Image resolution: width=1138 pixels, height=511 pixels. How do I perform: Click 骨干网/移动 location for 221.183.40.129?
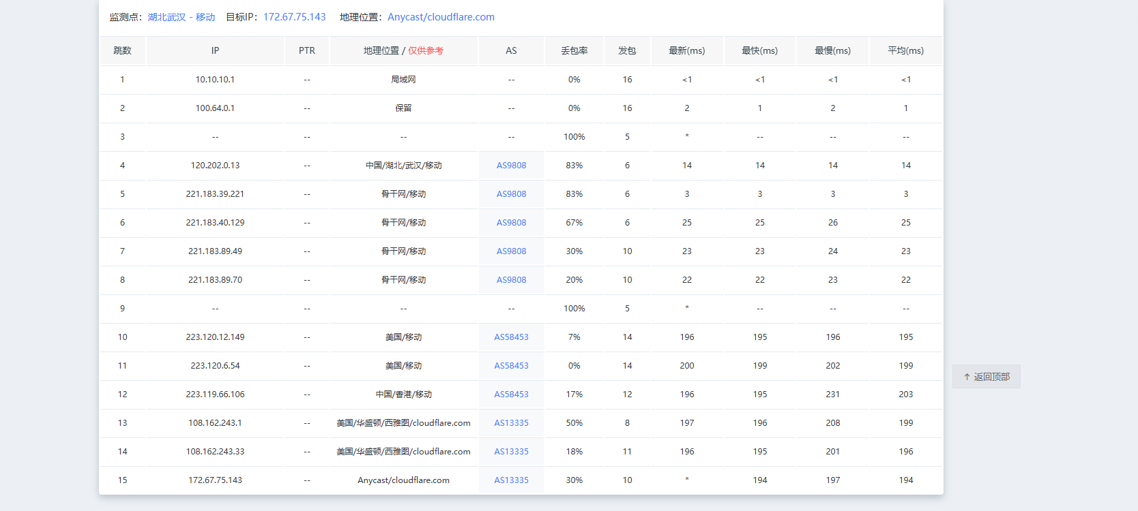(404, 223)
